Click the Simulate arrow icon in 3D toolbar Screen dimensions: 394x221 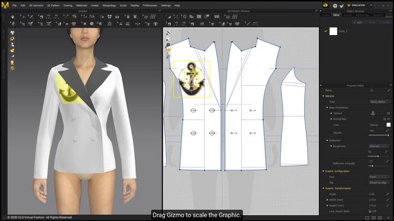(13, 17)
